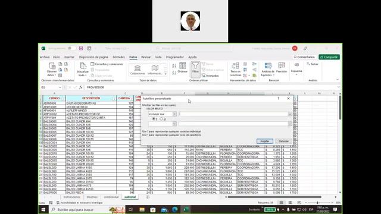Click the red user account avatar
Image resolution: width=381 pixels, height=214 pixels.
tap(295, 49)
